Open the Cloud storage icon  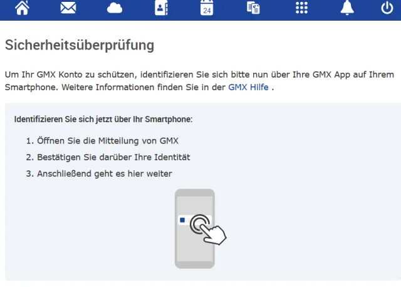115,8
